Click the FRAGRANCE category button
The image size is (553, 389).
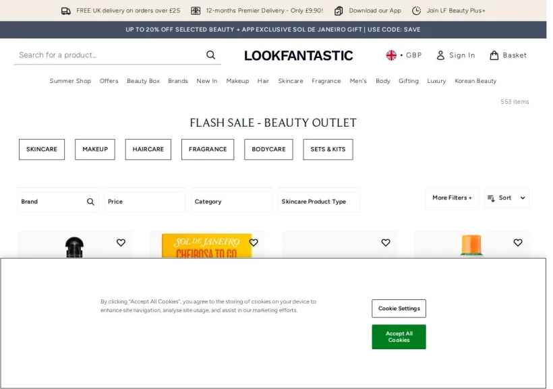[x=208, y=150]
